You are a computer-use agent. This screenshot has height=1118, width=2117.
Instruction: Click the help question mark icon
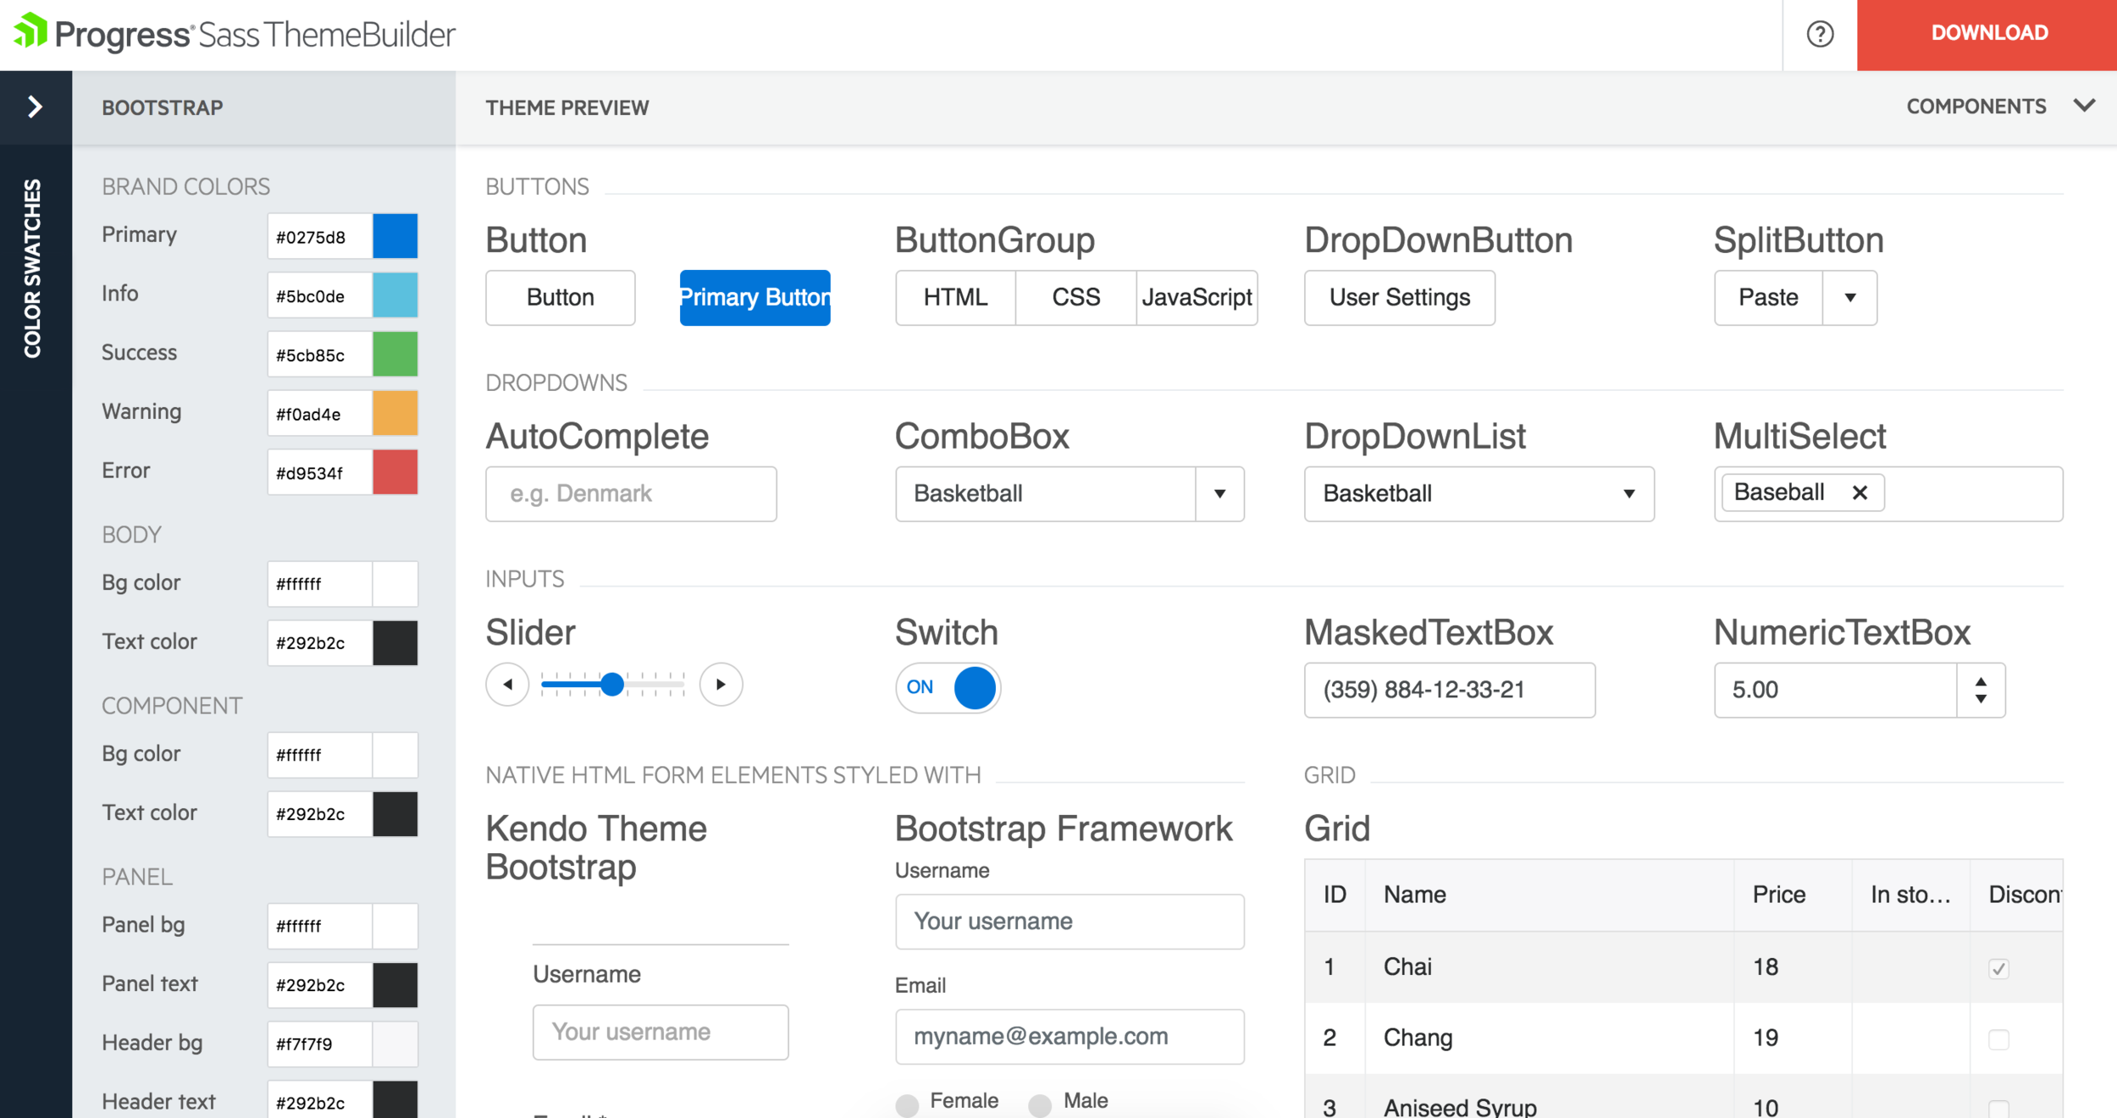pos(1820,34)
